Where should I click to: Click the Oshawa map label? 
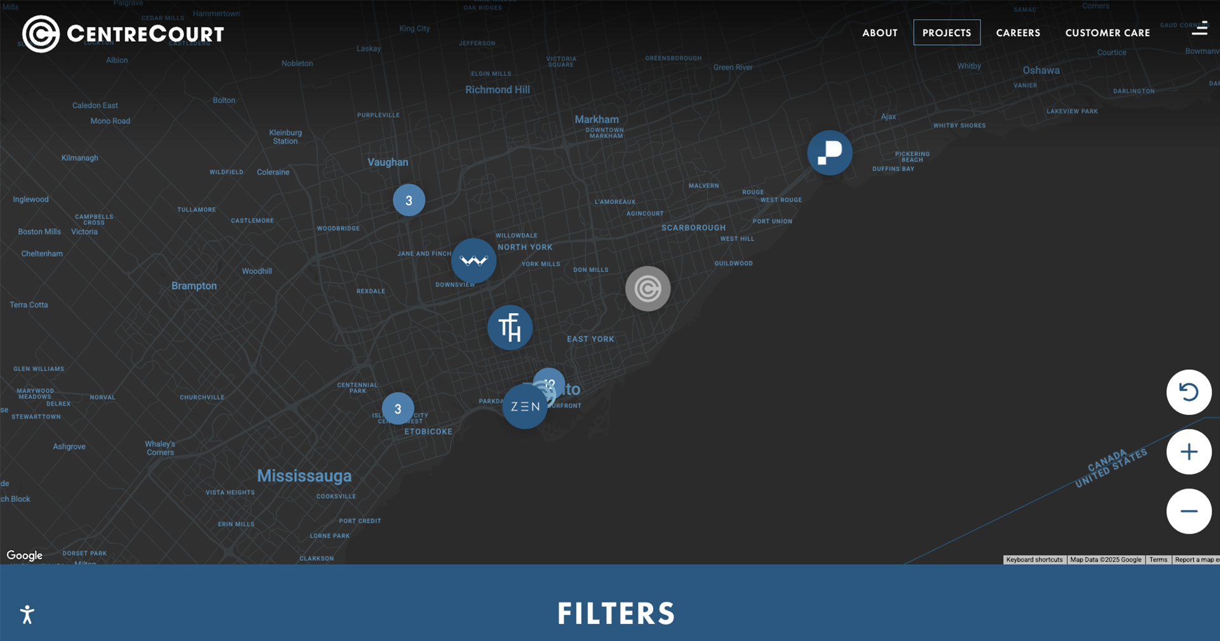(1041, 71)
